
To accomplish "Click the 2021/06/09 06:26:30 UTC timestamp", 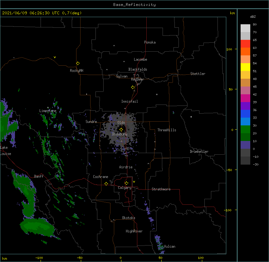I will point(31,13).
